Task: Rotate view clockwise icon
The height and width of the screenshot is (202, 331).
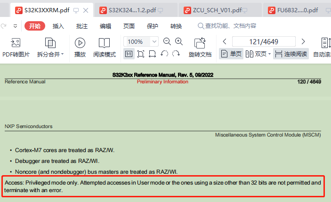Action: click(x=176, y=54)
